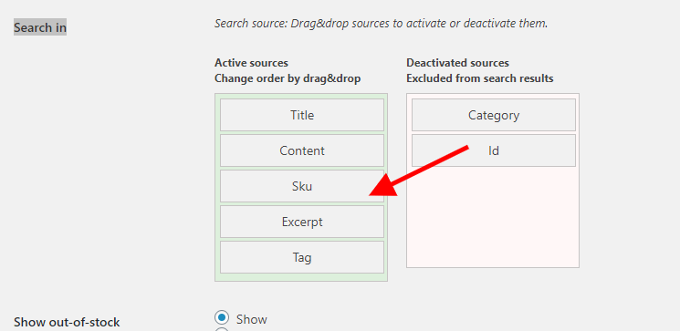Select the Content search source item
Screen dimensions: 680x331
point(302,150)
